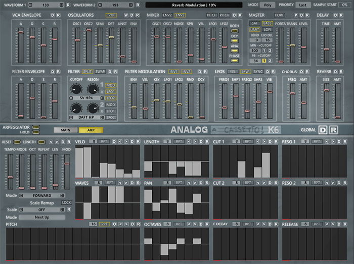Screen dimensions: 354x264
Task: Switch to the MAIN page tab
Action: coord(65,130)
